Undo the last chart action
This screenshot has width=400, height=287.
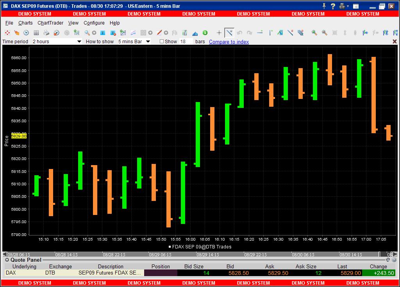[x=239, y=32]
